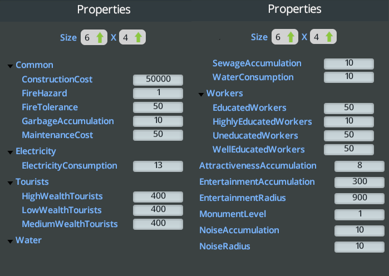The height and width of the screenshot is (276, 389).
Task: Focus the MaintenanceCost value box
Action: pyautogui.click(x=158, y=135)
